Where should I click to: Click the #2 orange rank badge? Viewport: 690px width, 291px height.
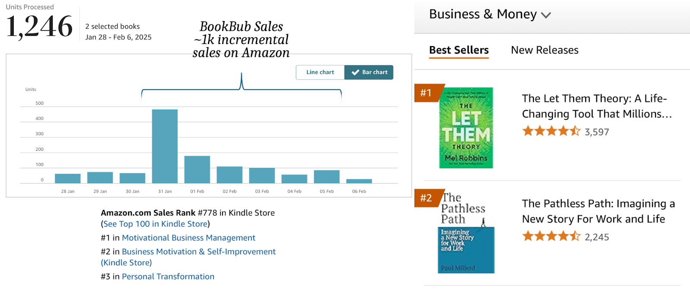(x=427, y=198)
